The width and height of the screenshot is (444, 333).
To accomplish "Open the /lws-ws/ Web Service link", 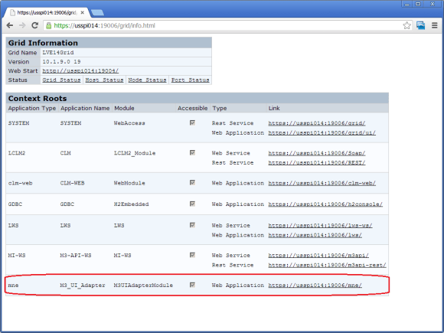I will tap(320, 226).
